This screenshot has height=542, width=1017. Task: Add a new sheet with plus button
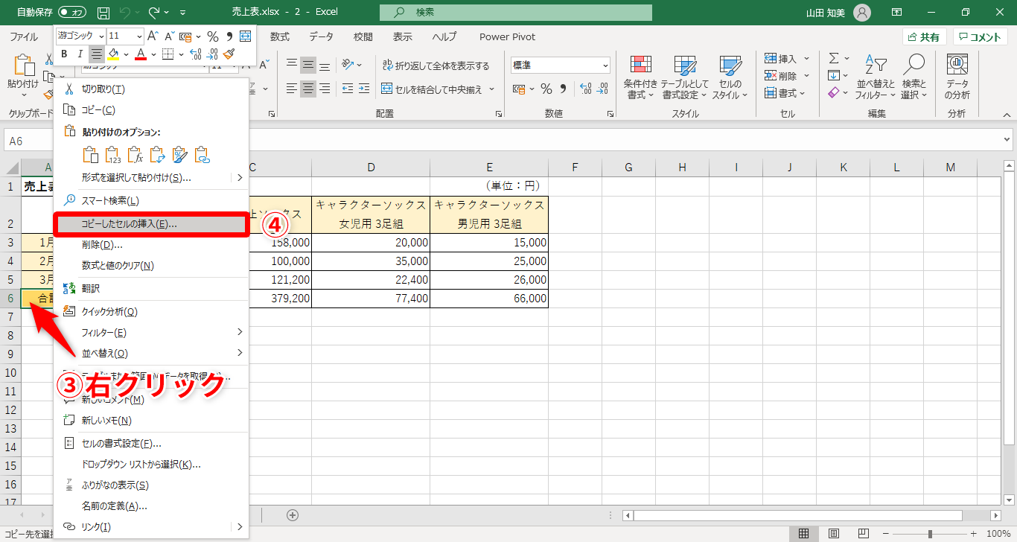293,515
